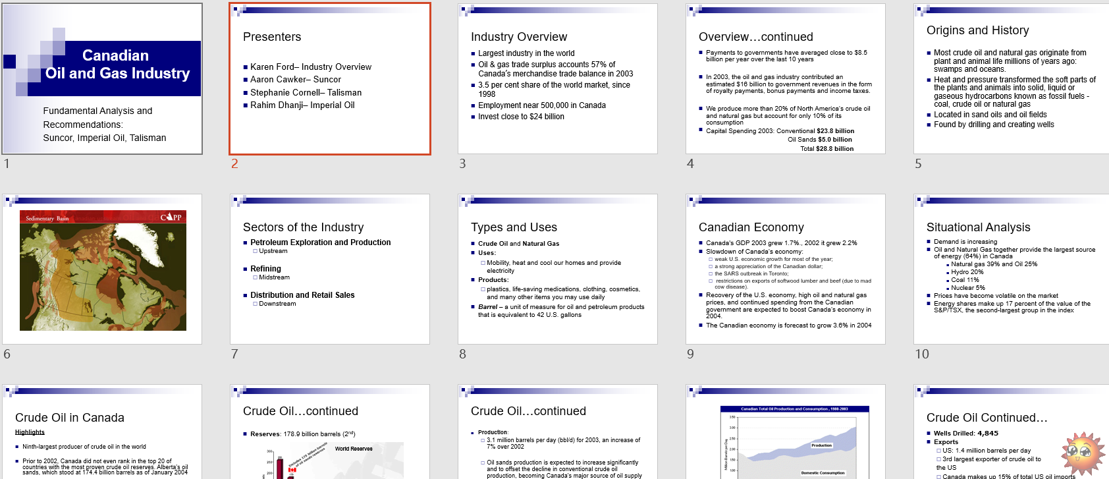Select the Types and Uses slide
The image size is (1109, 479).
tap(558, 269)
